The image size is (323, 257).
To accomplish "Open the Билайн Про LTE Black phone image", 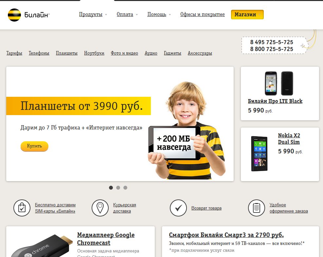I will 279,83.
